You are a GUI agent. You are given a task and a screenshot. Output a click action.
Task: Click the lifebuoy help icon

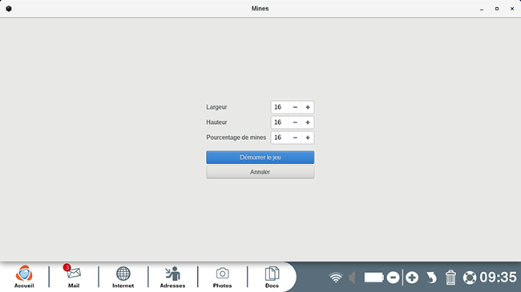point(470,278)
